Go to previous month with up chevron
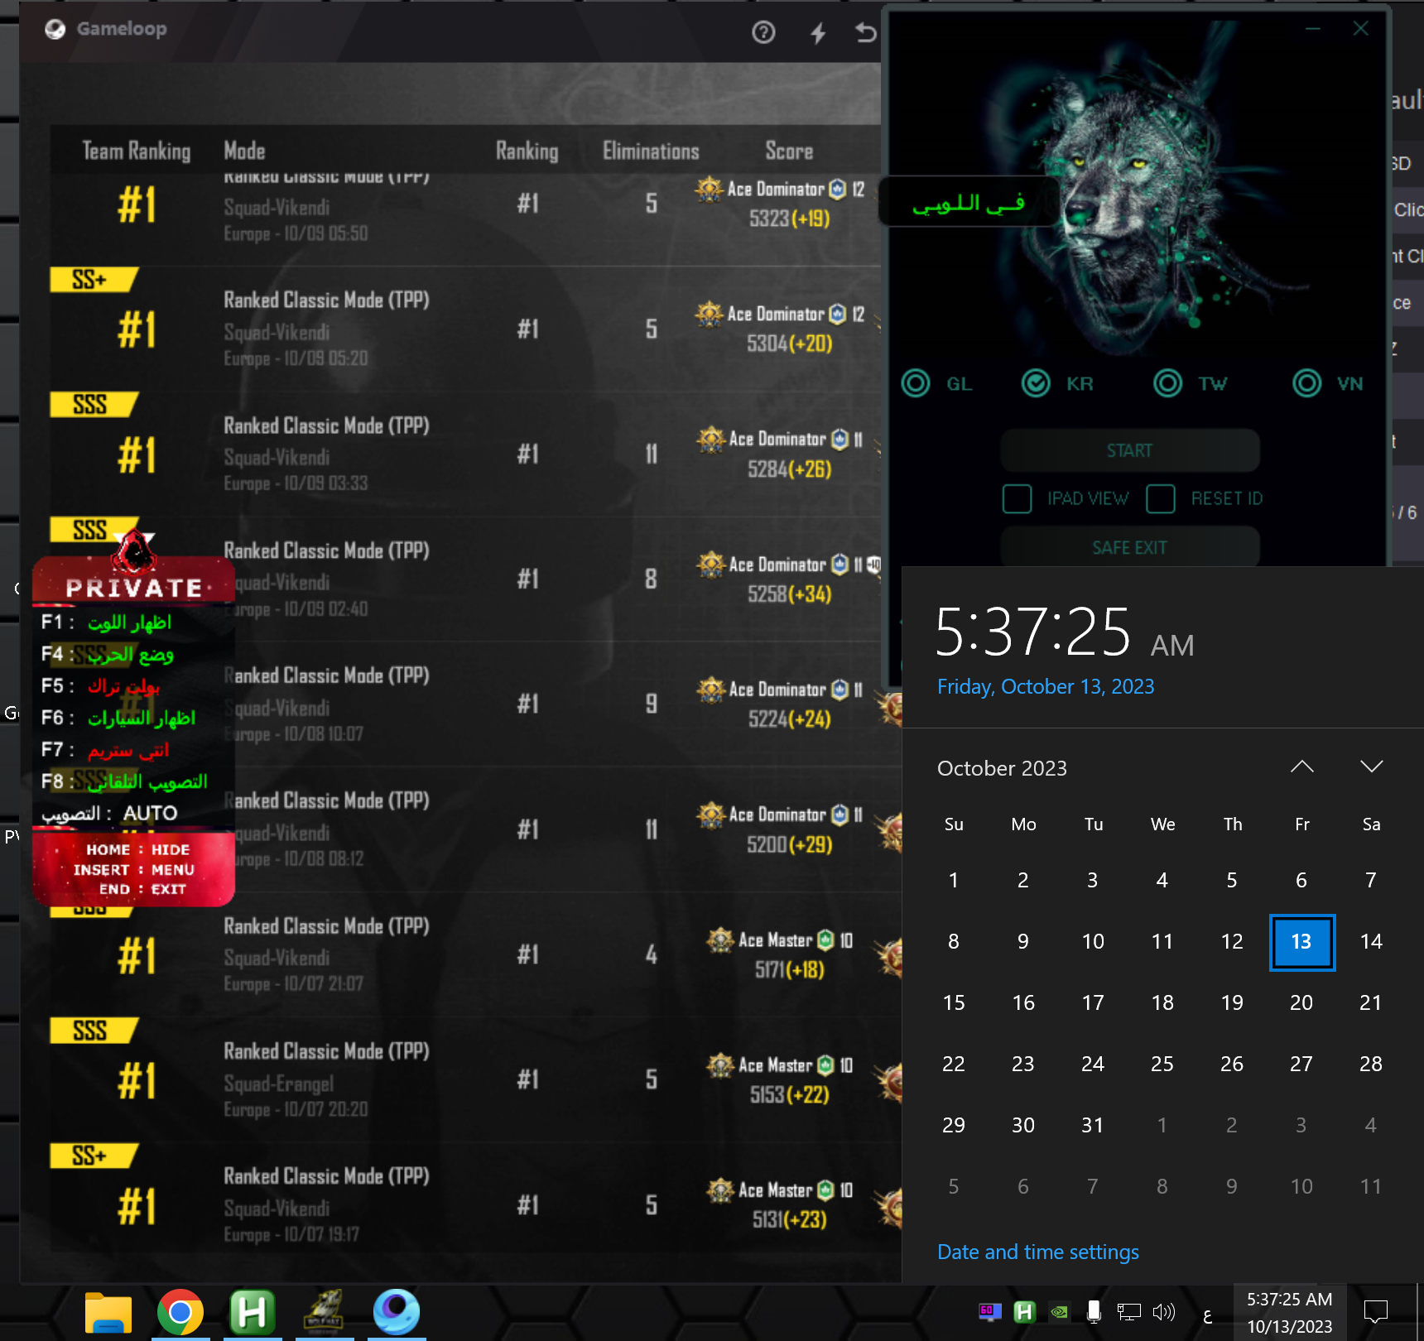This screenshot has height=1341, width=1424. pos(1302,767)
